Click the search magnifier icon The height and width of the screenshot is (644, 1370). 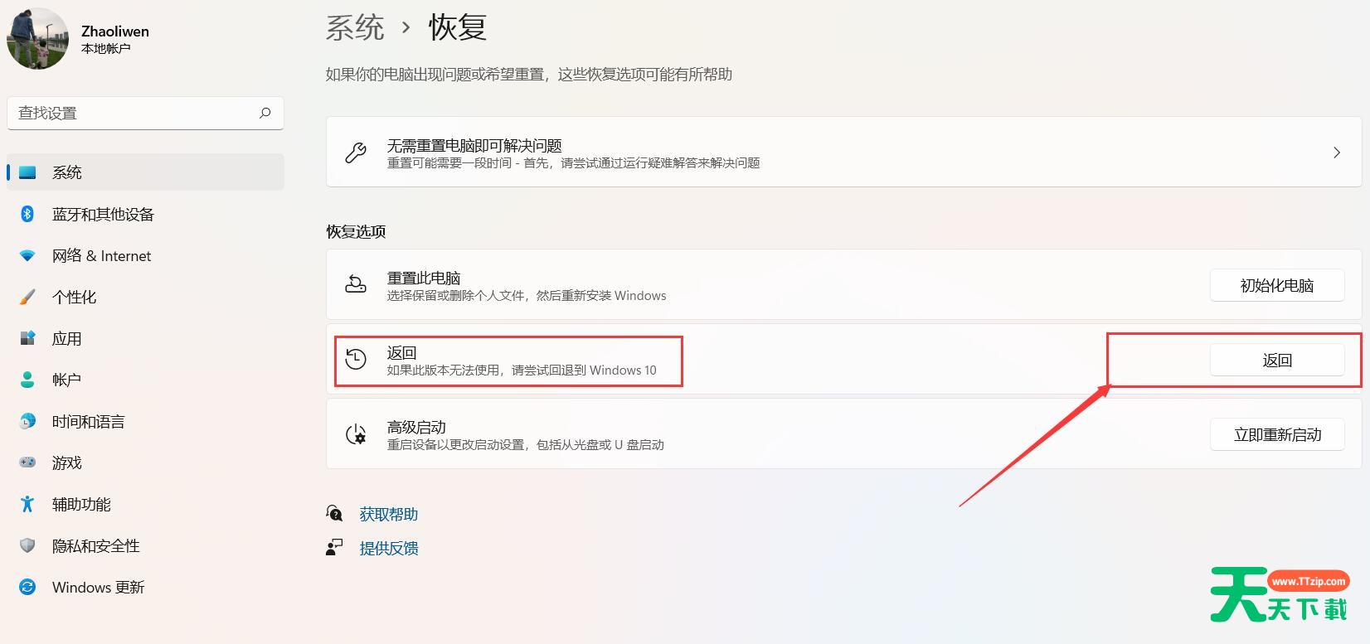265,113
